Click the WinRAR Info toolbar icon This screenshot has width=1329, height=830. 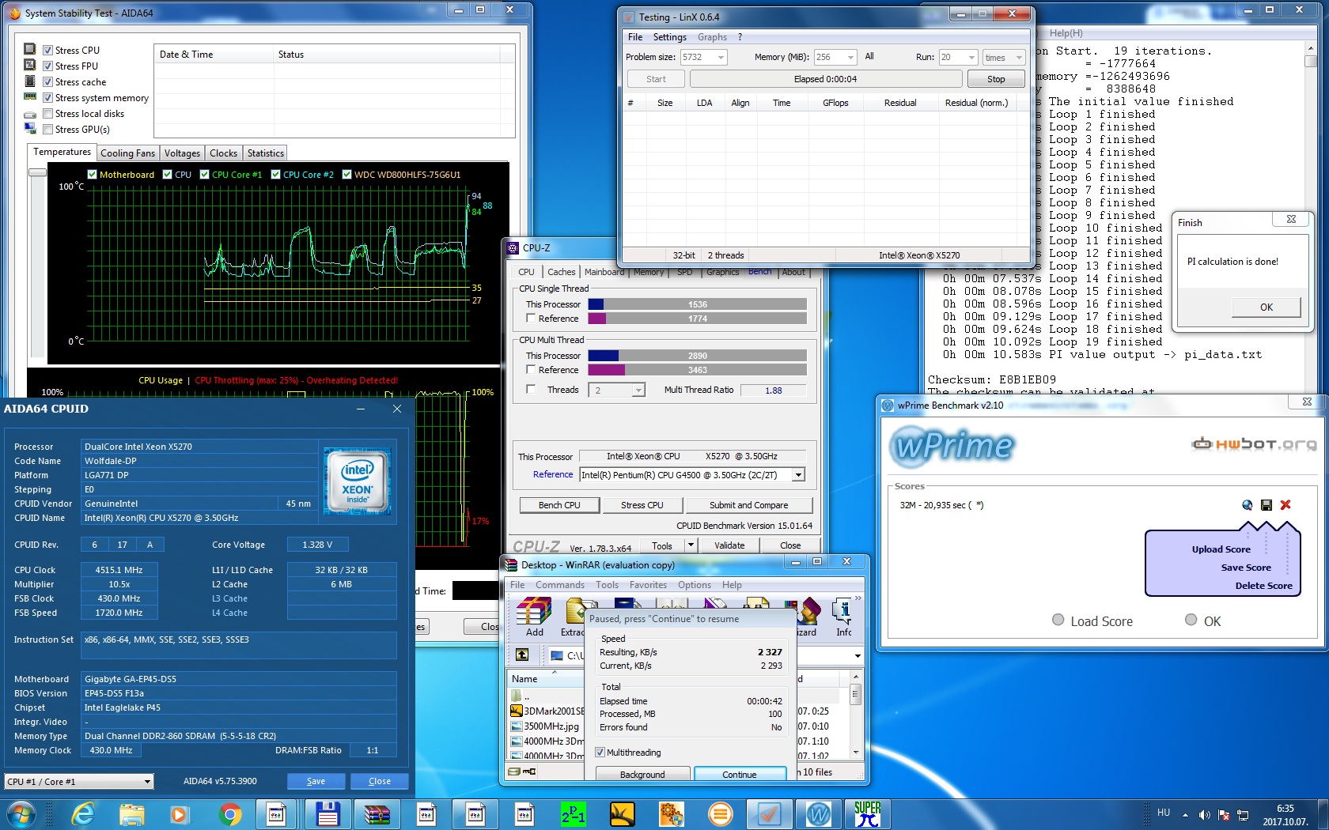[x=843, y=617]
